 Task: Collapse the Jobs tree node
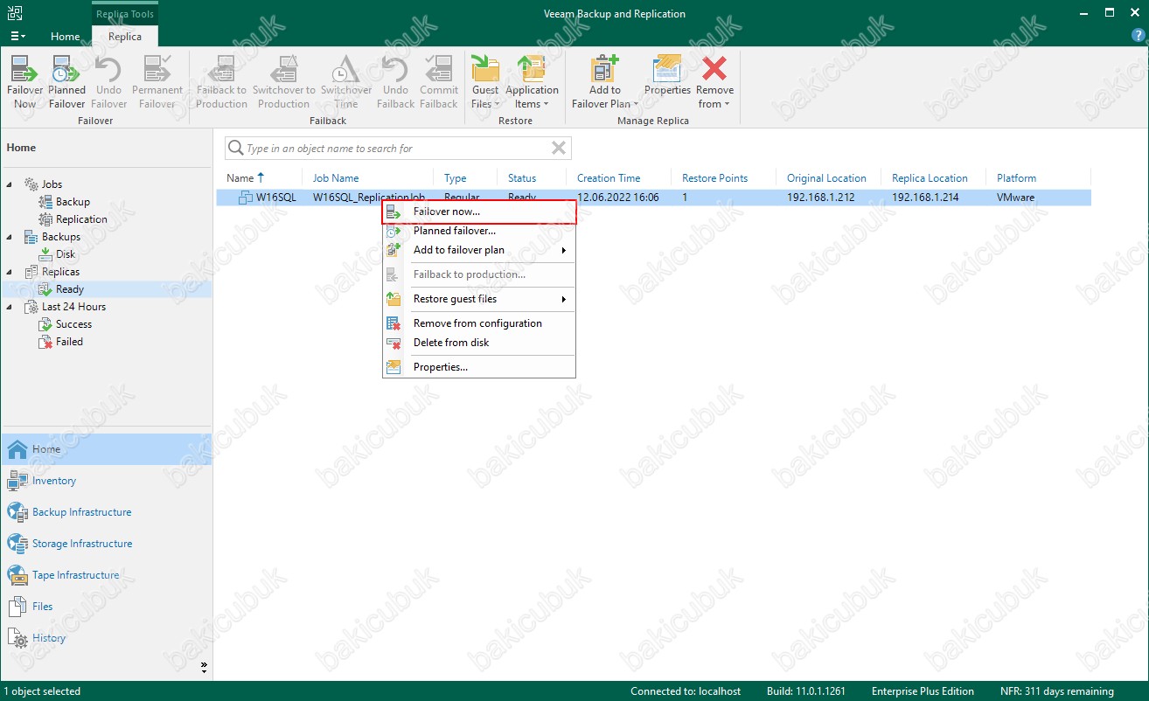click(10, 184)
